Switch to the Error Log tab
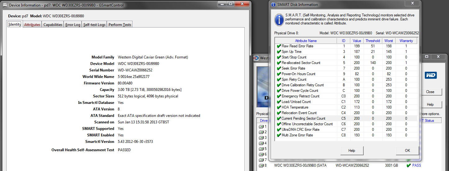This screenshot has width=449, height=171. pos(73,25)
